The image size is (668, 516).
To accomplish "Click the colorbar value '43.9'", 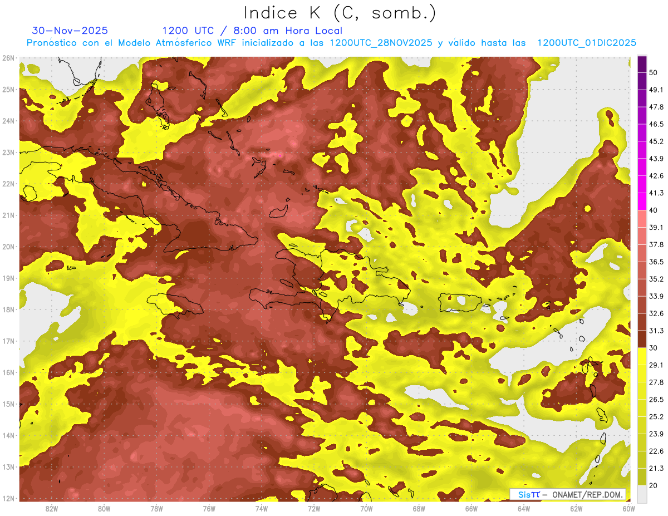I will click(656, 159).
